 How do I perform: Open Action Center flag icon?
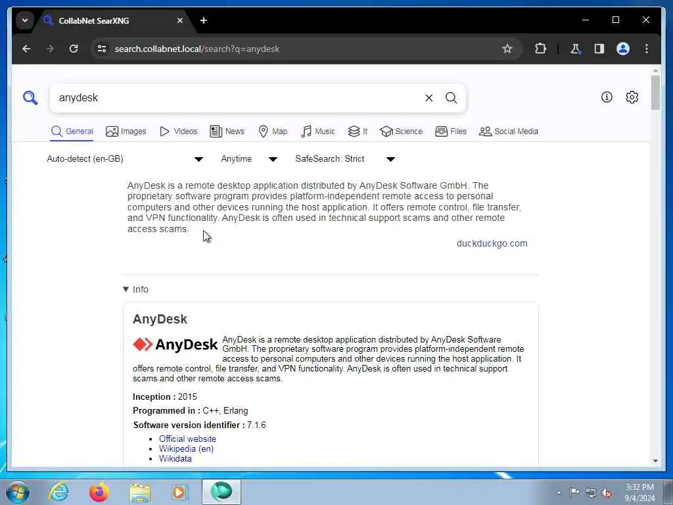574,492
